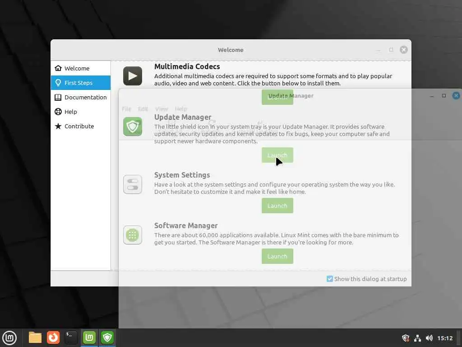Viewport: 462px width, 347px height.
Task: Open View menu in Update Manager window
Action: 162,109
